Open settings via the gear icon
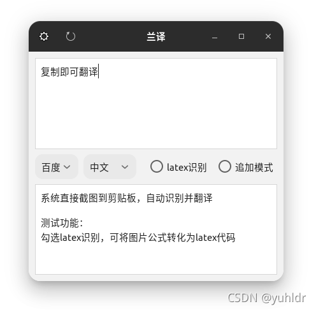This screenshot has height=311, width=316. tap(44, 36)
